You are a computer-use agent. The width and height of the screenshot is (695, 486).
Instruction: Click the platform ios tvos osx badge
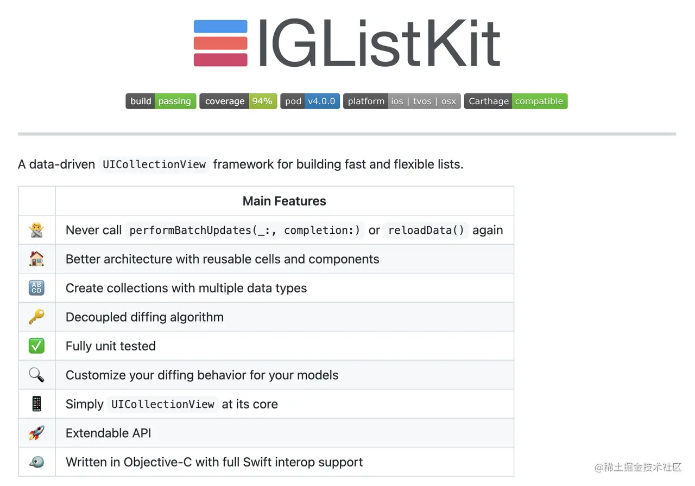[402, 101]
